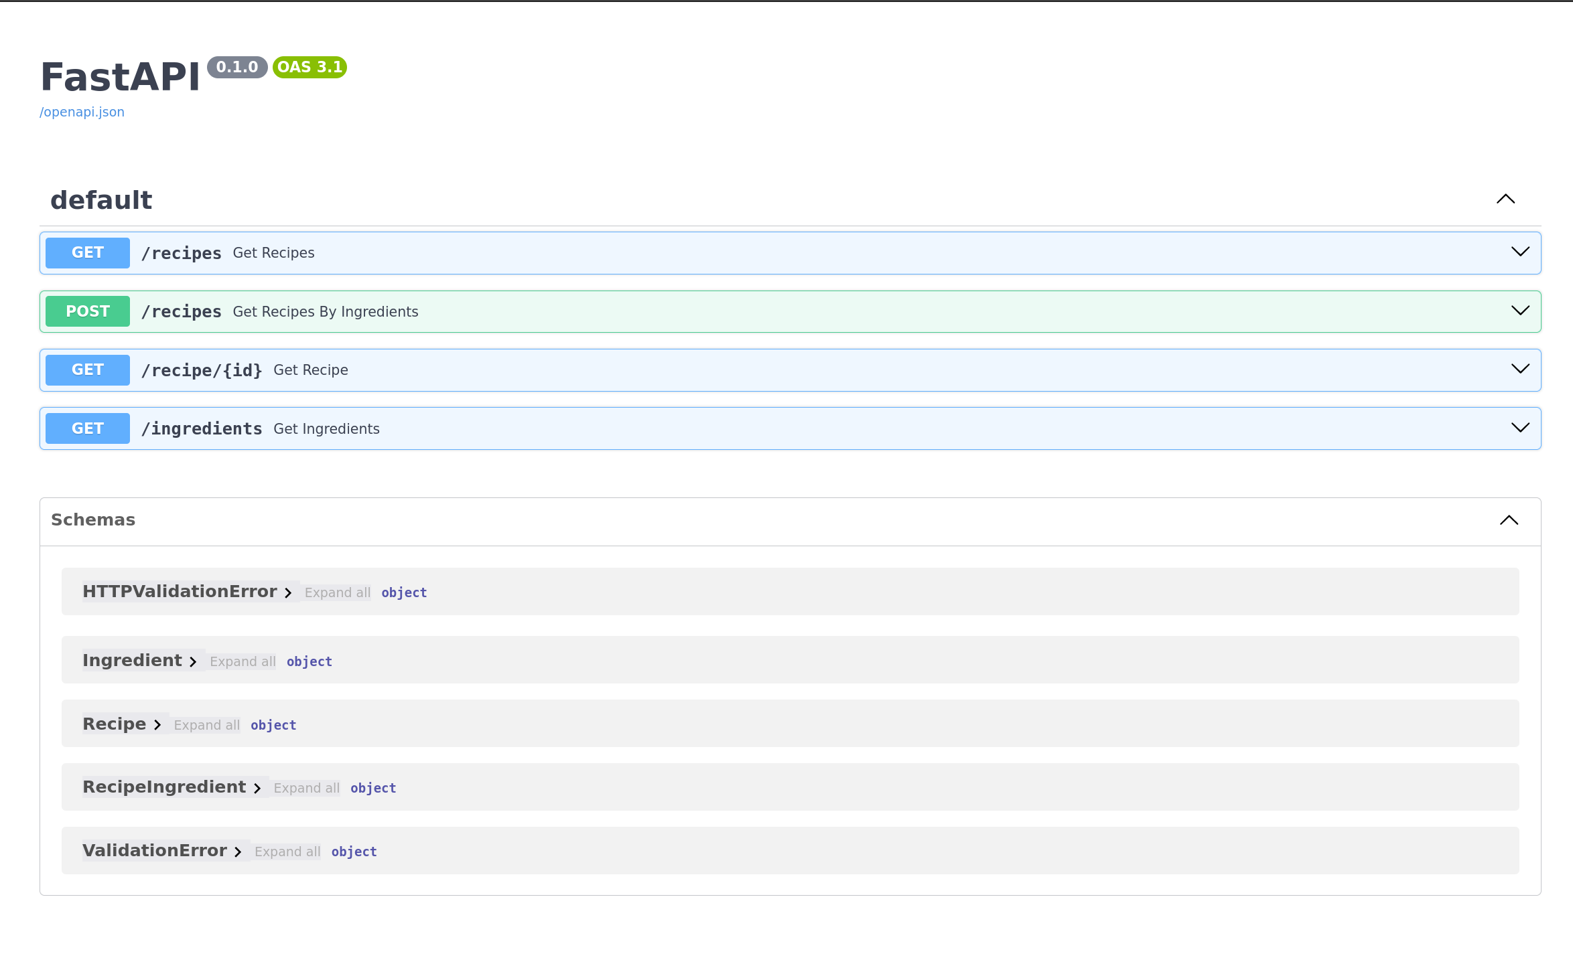The image size is (1573, 966).
Task: Expand GET /ingredients row arrow
Action: coord(1520,428)
